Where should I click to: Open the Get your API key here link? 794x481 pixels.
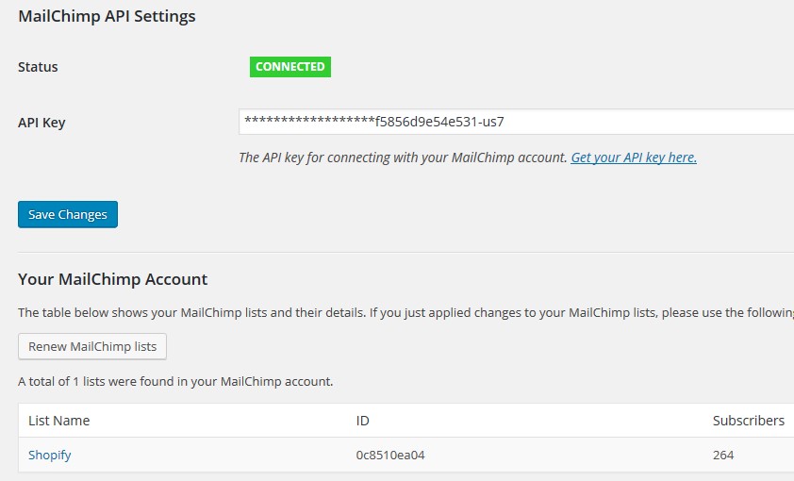click(634, 158)
